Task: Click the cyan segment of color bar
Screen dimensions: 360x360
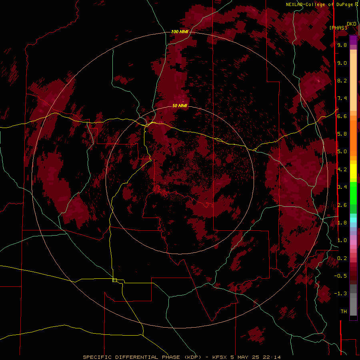Action: tap(353, 220)
